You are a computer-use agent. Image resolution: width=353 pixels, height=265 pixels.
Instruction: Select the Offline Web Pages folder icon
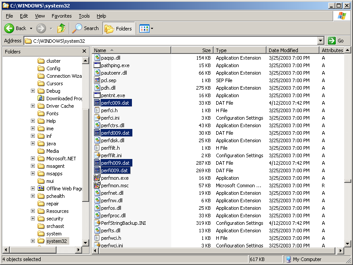tap(41, 189)
